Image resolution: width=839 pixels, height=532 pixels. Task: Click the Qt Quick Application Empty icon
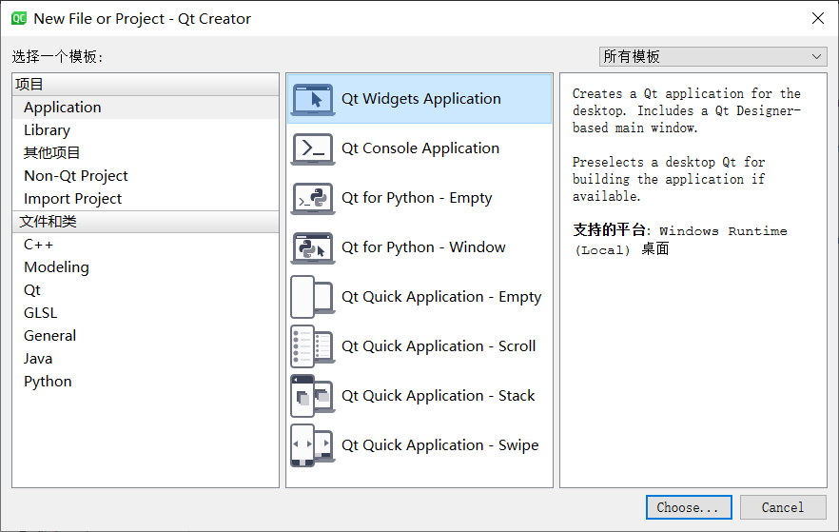(313, 297)
